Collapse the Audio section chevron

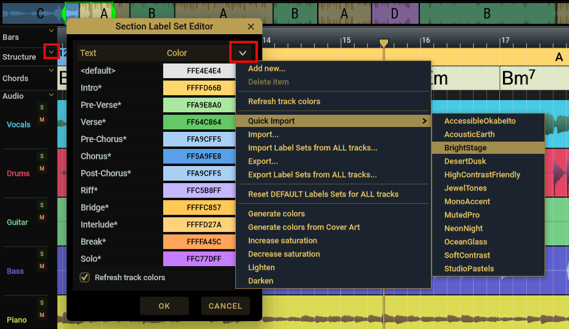pos(51,95)
